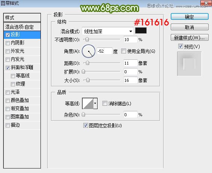212x173 pixels.
Task: Enable the 内阴影 checkbox
Action: [x=8, y=43]
